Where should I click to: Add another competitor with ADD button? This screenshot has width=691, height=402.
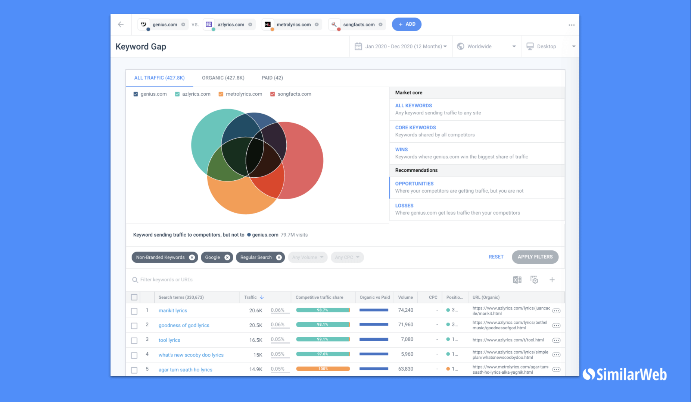(x=407, y=24)
